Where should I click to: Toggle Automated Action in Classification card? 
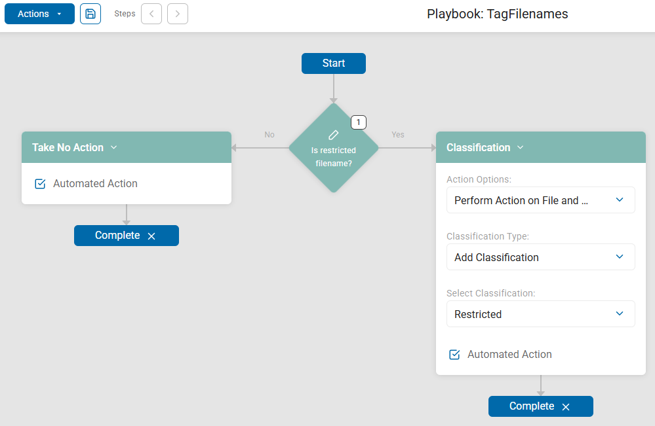click(x=454, y=355)
